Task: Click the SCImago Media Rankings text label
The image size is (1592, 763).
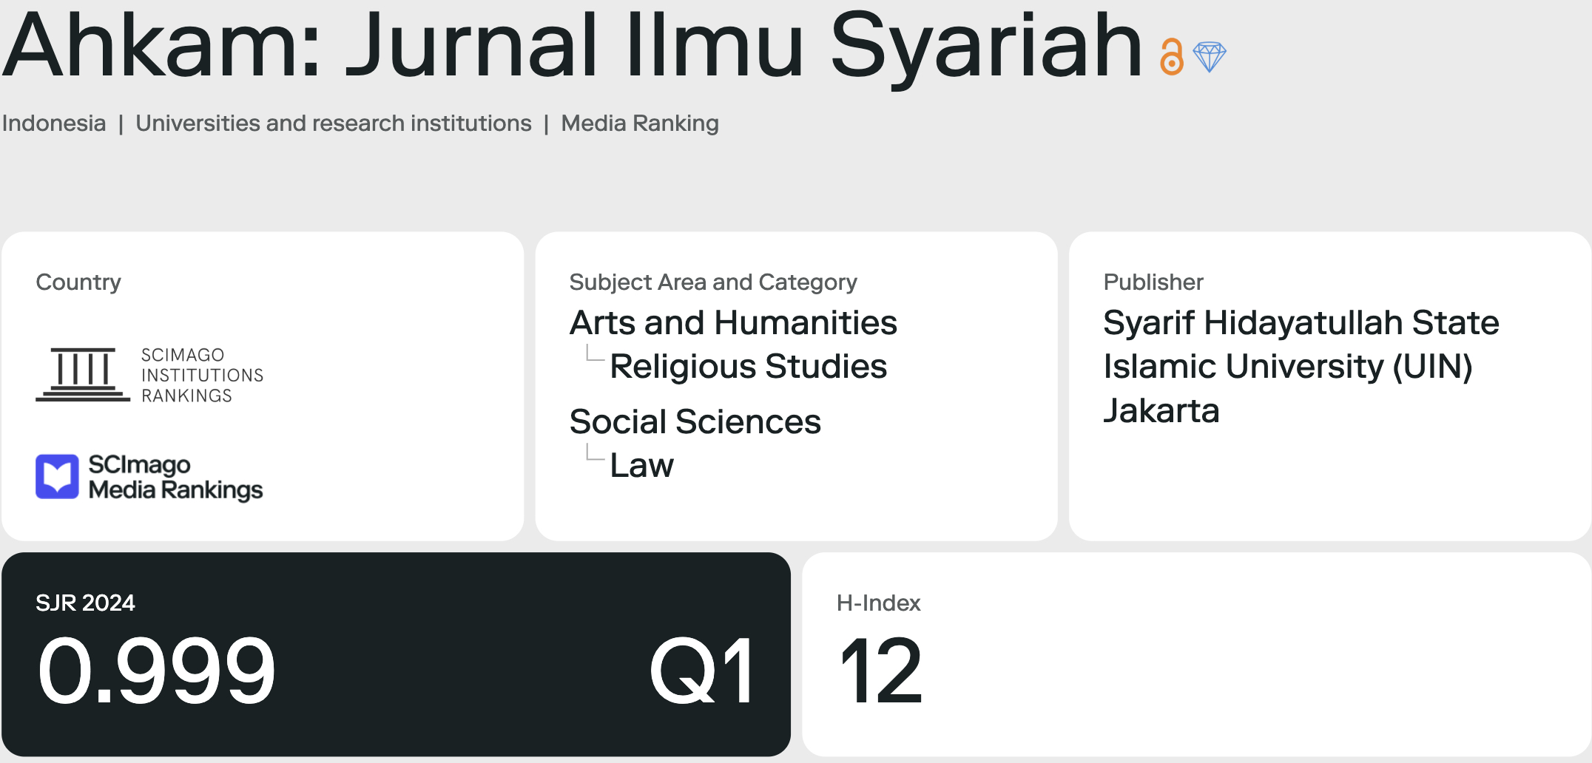Action: pyautogui.click(x=175, y=477)
